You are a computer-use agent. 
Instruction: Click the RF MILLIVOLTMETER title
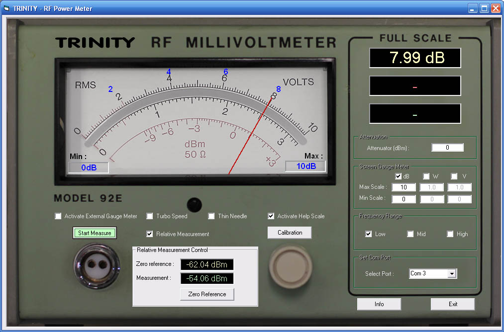coord(243,43)
